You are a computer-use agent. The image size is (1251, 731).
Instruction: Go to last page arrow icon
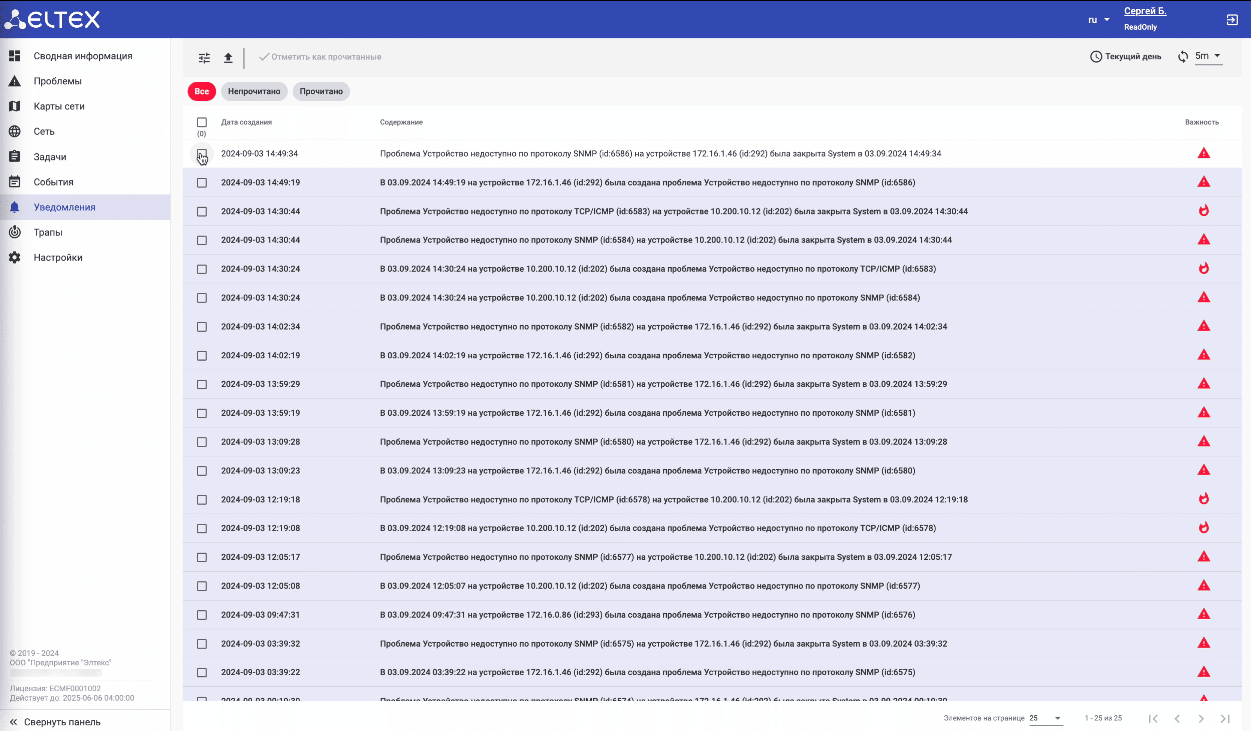click(x=1225, y=718)
